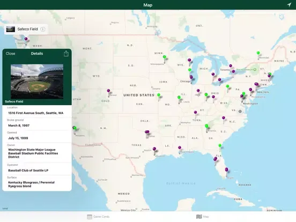
Task: Close the Details panel
Action: tap(10, 54)
